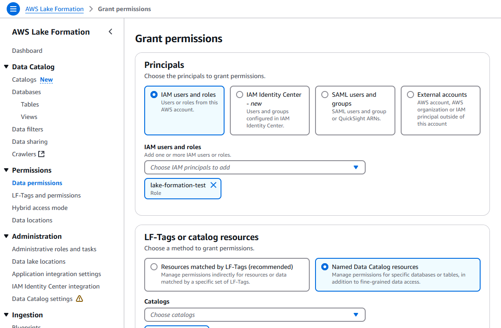The image size is (501, 328).
Task: Collapse the Ingestion section triangle
Action: coord(6,315)
